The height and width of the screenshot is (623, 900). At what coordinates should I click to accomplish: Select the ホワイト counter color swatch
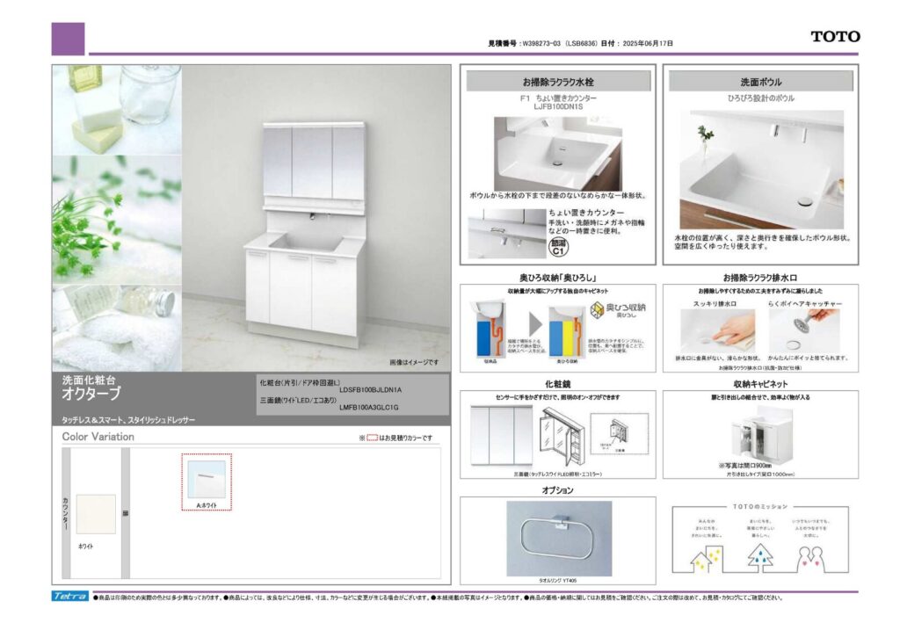click(95, 515)
